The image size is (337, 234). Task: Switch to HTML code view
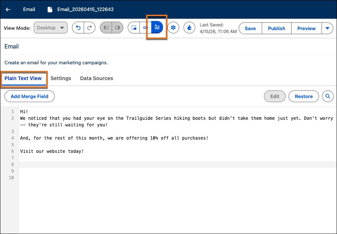click(x=145, y=28)
